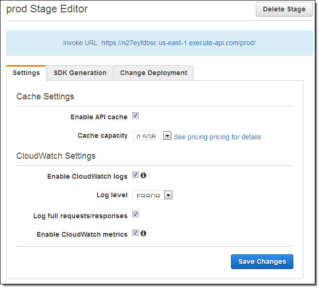Open the Change Deployment tab

[x=153, y=73]
